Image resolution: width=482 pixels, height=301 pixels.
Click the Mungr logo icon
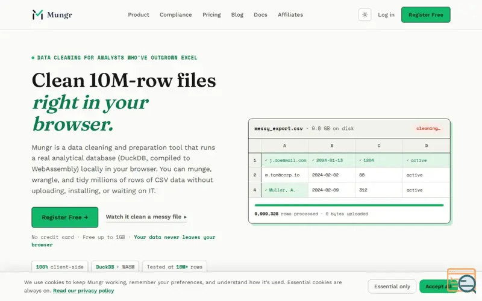(x=37, y=14)
